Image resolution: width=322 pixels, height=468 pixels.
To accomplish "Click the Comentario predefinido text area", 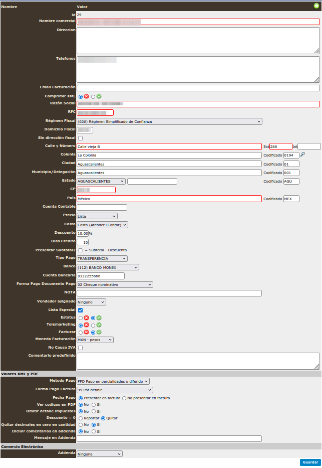I will tap(198, 361).
